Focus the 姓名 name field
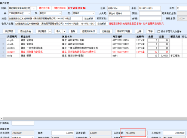Screen dimensions: 187x138 point(119,8)
